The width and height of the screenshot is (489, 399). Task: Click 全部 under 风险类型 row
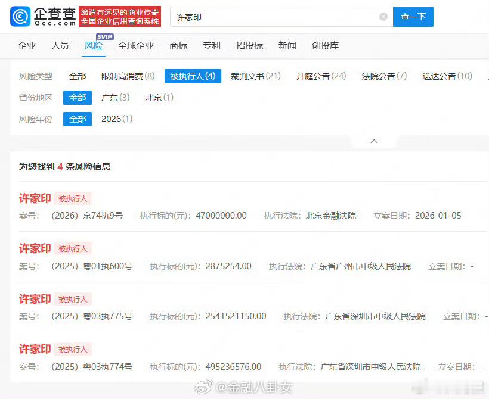click(77, 76)
